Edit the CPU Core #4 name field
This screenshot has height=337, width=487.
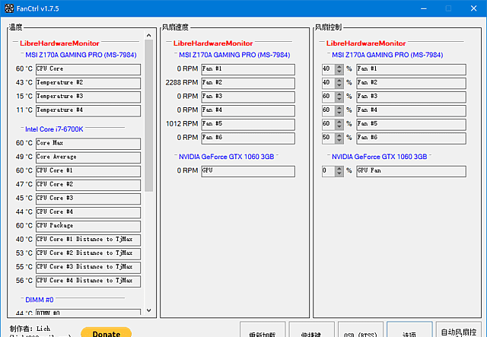88,212
